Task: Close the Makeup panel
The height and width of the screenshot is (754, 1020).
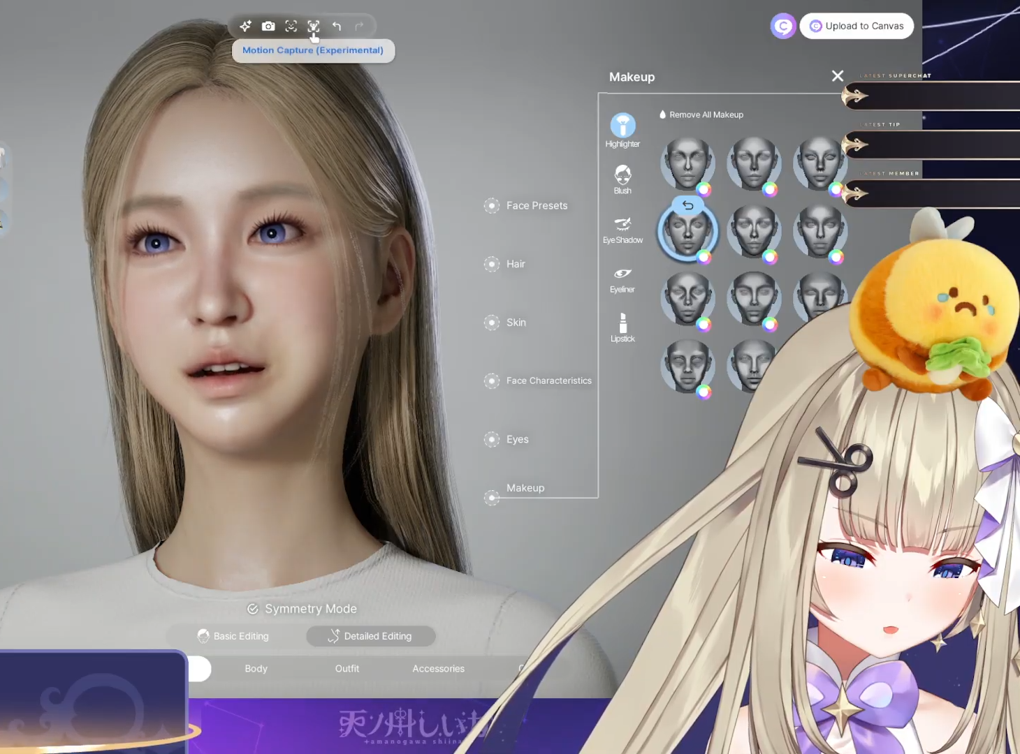Action: point(838,76)
